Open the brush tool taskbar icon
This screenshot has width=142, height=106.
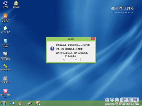click(x=21, y=103)
